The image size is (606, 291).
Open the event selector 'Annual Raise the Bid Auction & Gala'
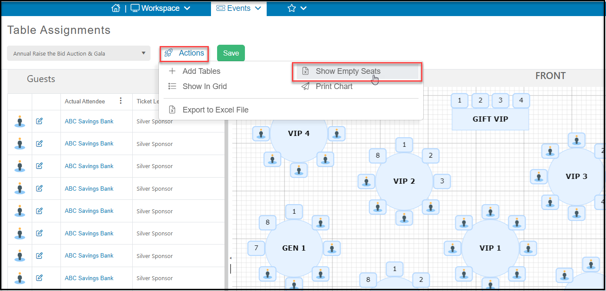coord(79,53)
